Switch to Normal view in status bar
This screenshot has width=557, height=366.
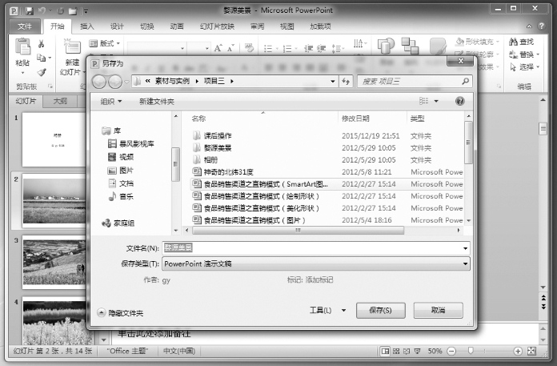pos(385,351)
